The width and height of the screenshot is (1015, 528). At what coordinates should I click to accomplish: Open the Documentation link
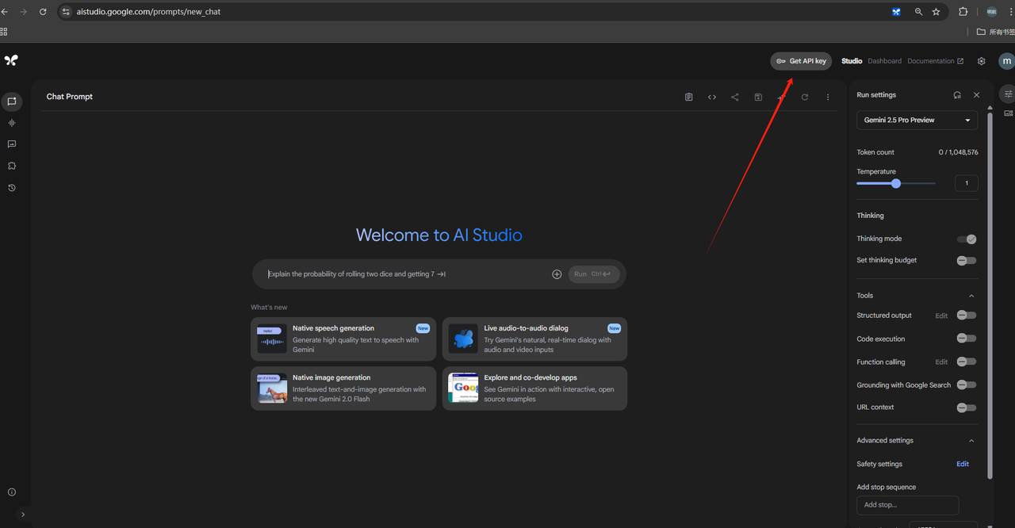[935, 61]
